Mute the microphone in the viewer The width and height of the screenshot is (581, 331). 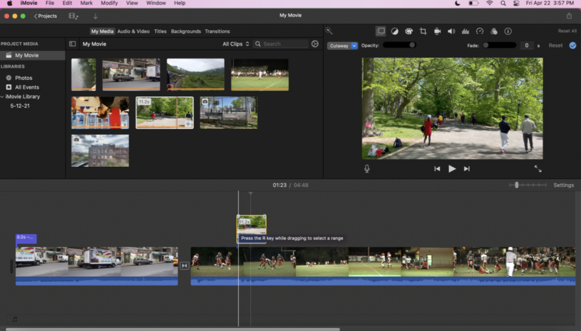pos(367,168)
